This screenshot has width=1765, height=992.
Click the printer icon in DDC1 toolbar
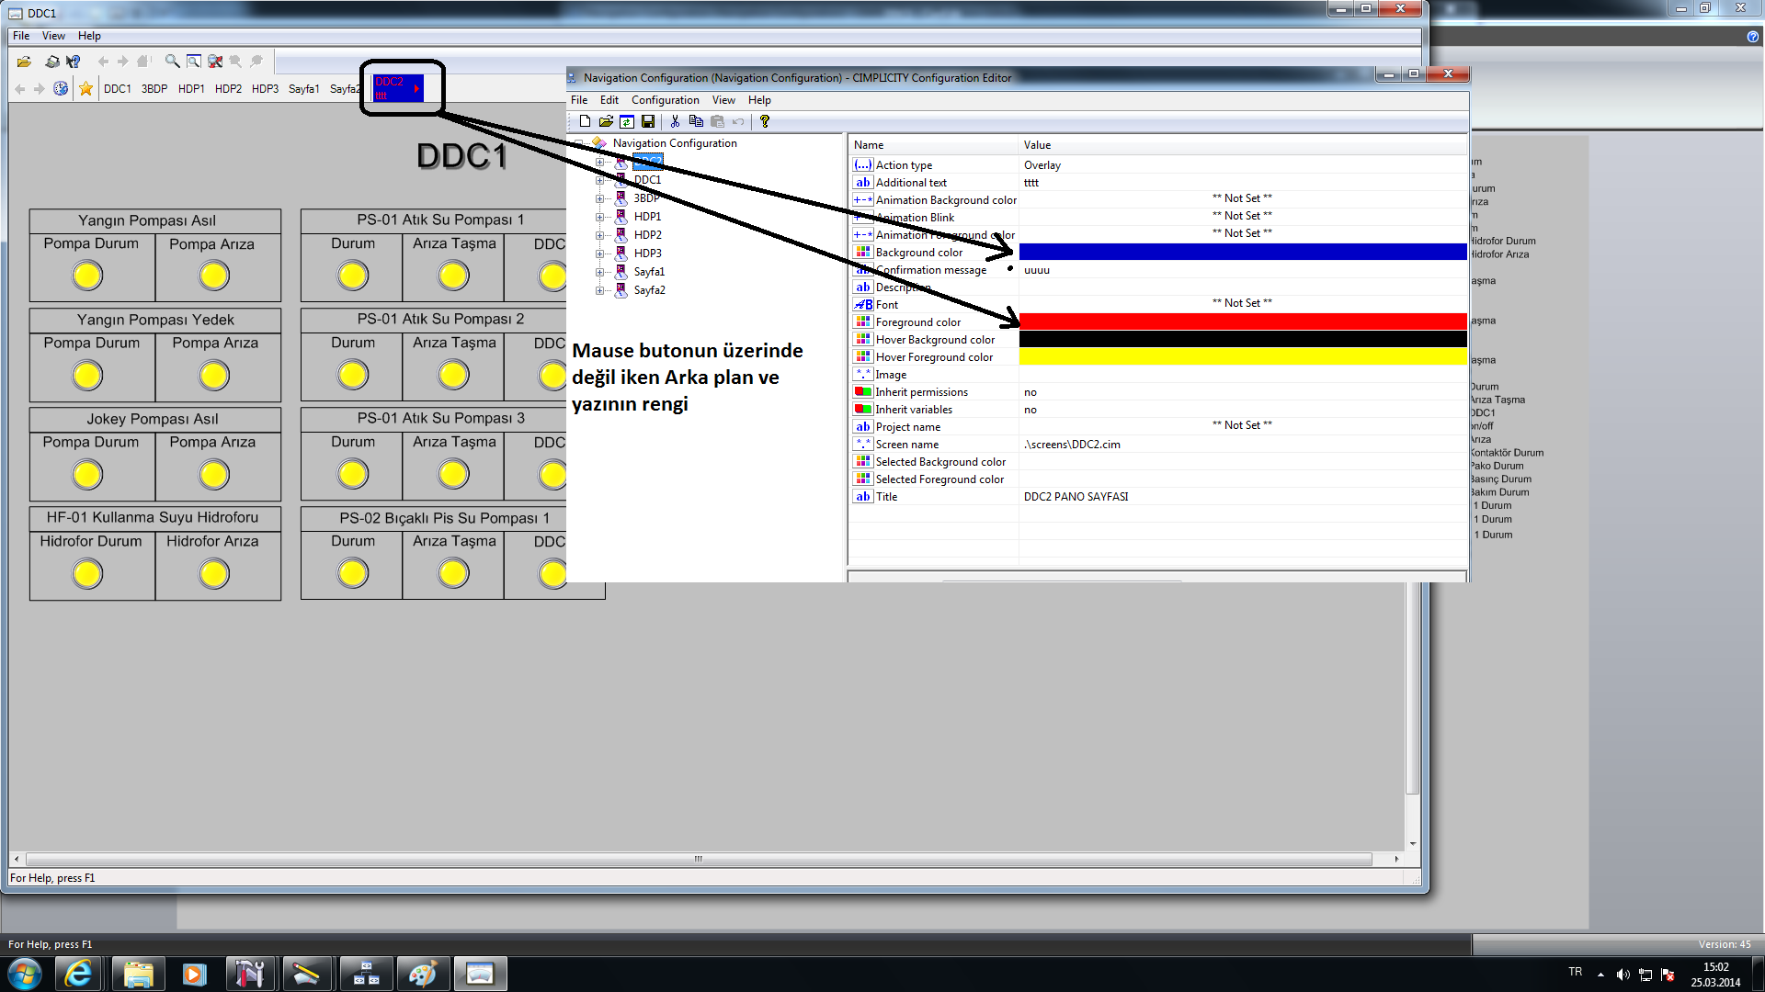point(52,62)
